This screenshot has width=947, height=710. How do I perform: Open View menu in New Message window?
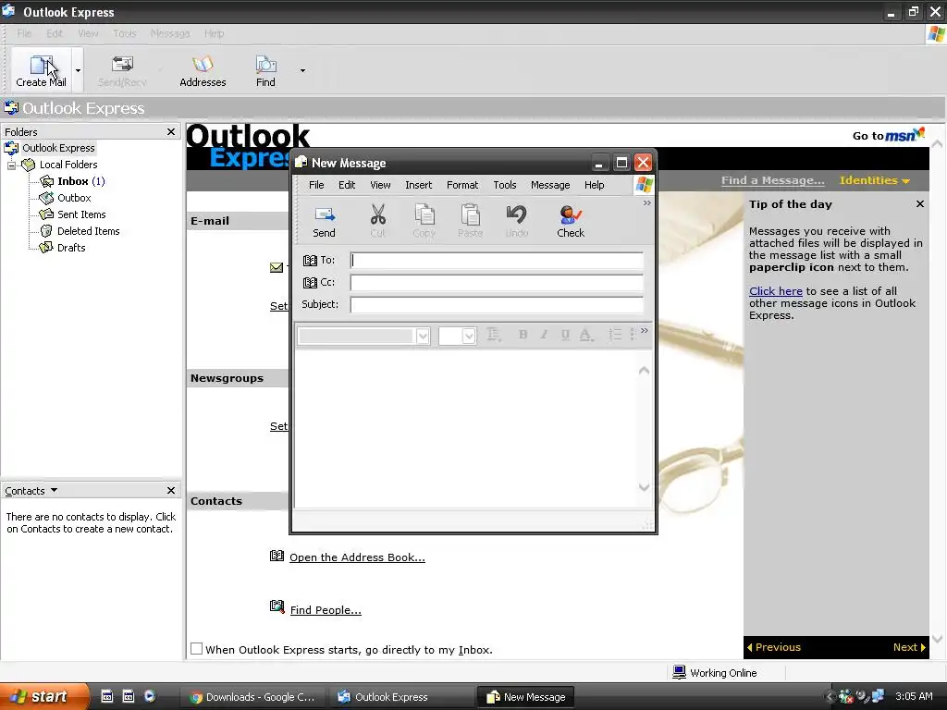[380, 185]
